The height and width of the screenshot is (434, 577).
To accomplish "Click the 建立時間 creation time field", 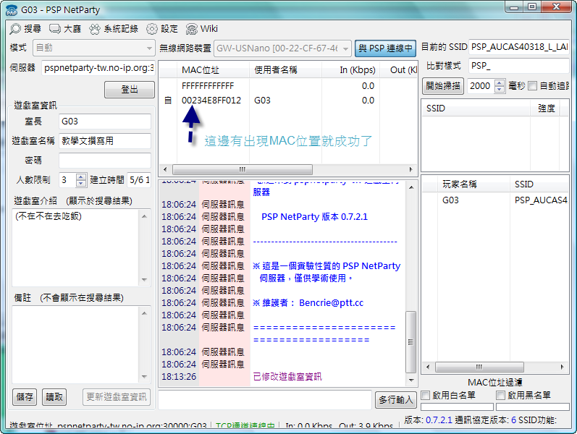I will coord(139,180).
